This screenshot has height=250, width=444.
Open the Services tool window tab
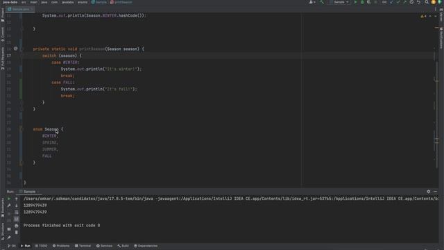[104, 246]
